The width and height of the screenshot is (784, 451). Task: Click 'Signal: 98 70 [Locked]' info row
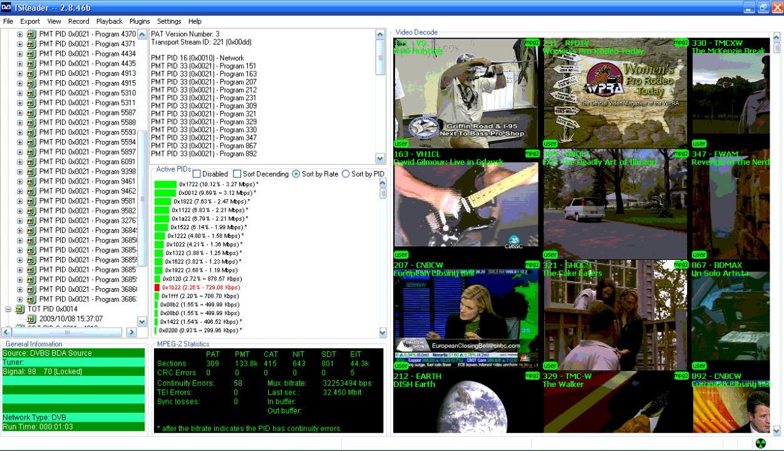pyautogui.click(x=74, y=372)
